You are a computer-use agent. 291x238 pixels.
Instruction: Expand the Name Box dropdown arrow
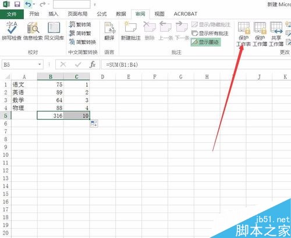coord(40,64)
